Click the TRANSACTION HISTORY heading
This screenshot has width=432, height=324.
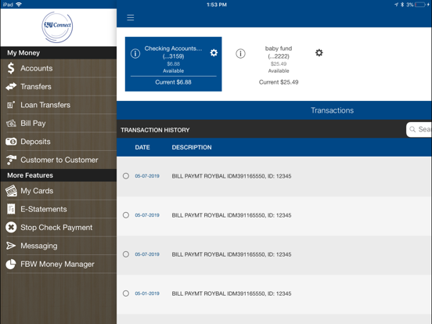(x=155, y=130)
